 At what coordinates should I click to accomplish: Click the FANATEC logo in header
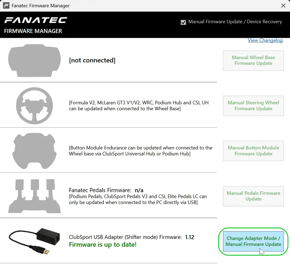point(36,20)
